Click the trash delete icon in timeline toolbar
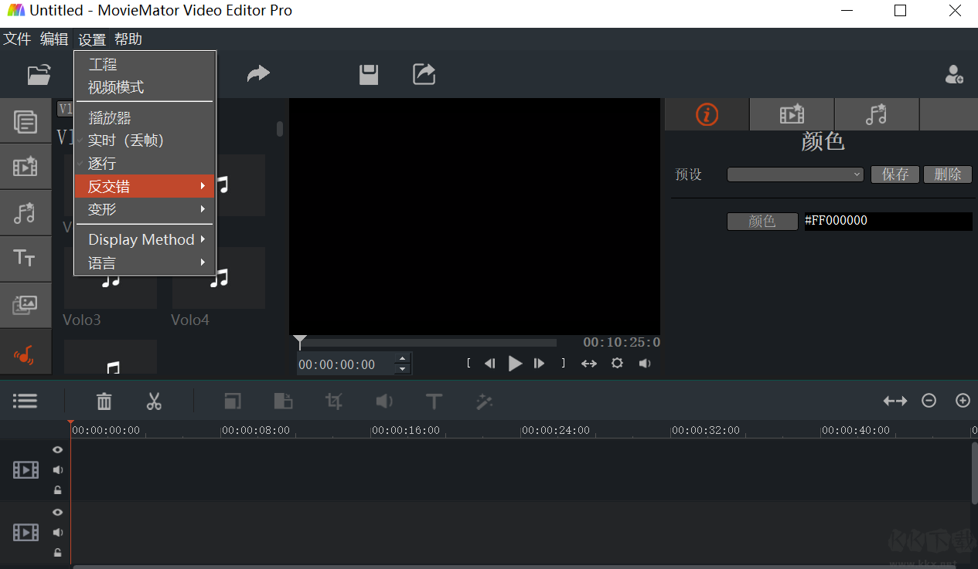This screenshot has height=569, width=978. pos(104,401)
